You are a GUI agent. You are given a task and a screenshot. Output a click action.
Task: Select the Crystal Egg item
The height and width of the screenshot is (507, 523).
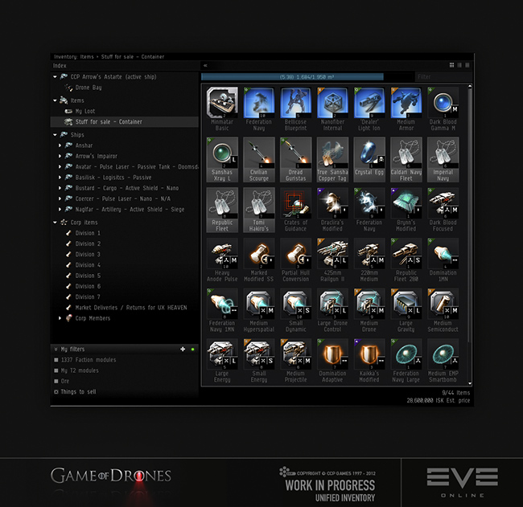pos(369,153)
